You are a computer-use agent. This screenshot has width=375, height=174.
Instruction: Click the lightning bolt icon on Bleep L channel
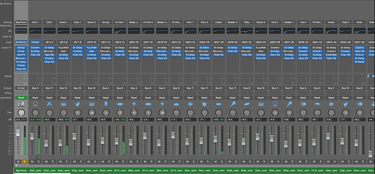coord(134,104)
